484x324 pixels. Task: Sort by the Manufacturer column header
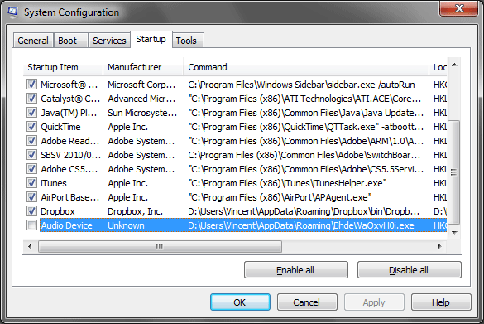143,67
